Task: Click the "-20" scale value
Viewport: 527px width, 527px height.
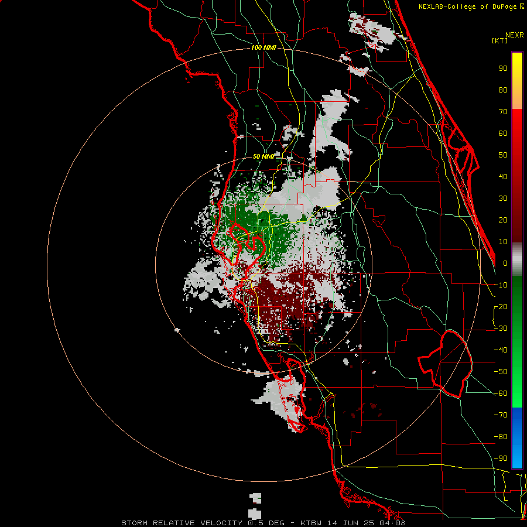Action: pos(501,306)
